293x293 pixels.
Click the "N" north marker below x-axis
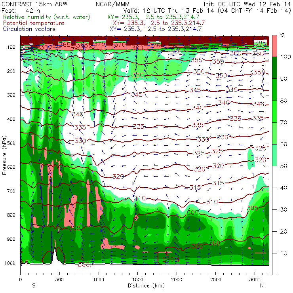click(x=262, y=285)
